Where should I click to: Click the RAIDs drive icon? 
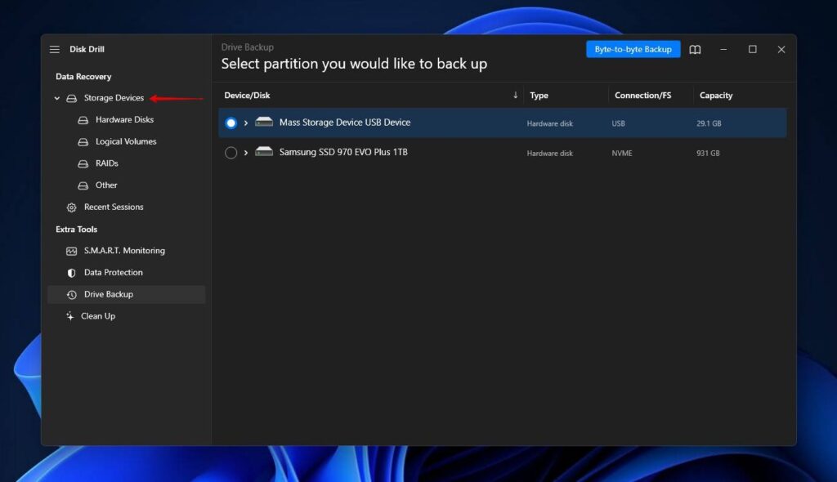coord(83,163)
